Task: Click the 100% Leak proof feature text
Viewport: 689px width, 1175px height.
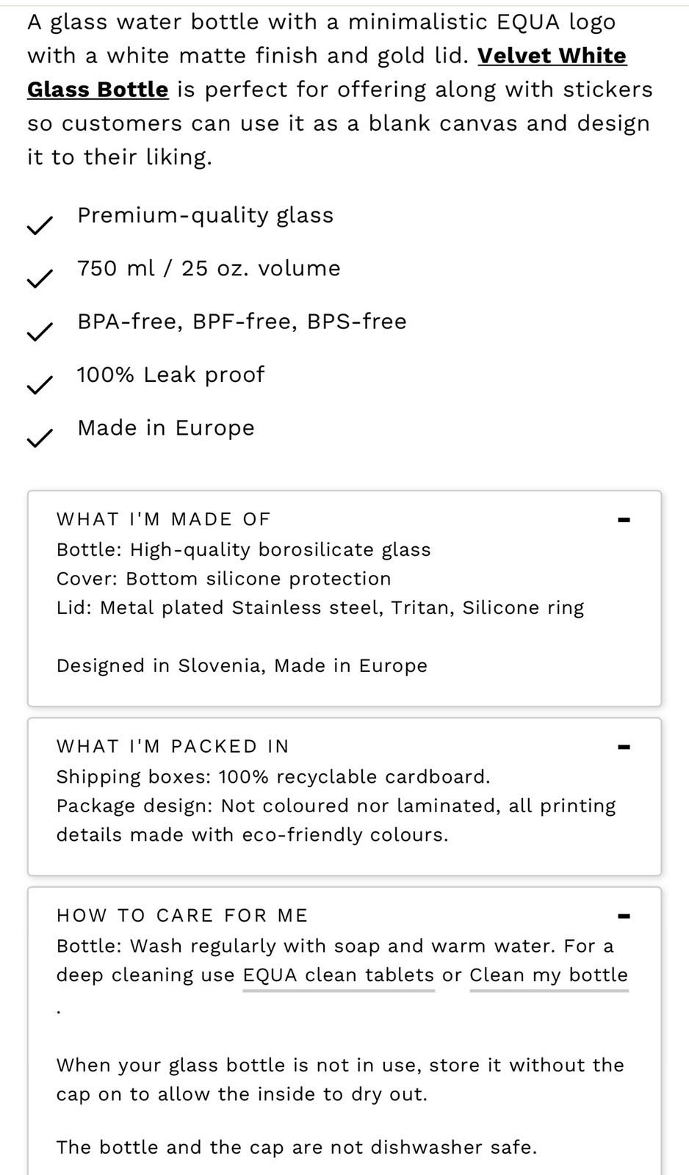Action: click(x=170, y=375)
